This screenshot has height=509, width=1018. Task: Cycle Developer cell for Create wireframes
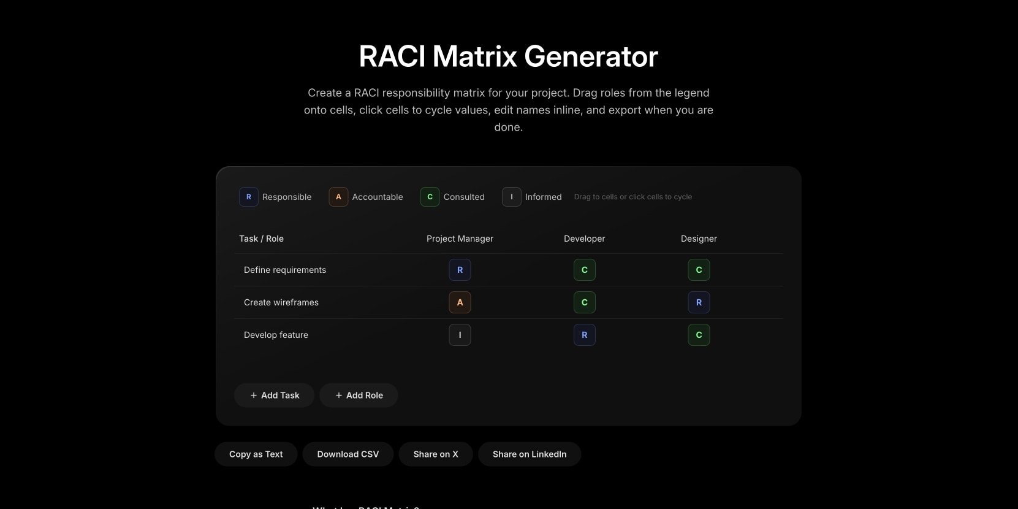(585, 302)
